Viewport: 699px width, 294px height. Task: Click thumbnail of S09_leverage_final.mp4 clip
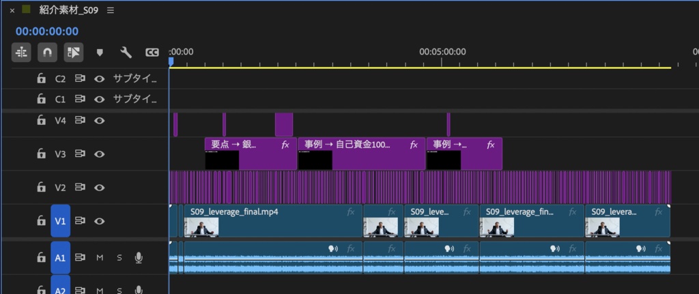(201, 226)
